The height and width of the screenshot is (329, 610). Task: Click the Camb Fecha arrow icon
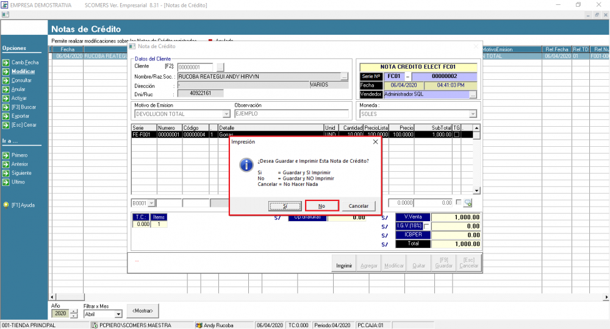6,63
